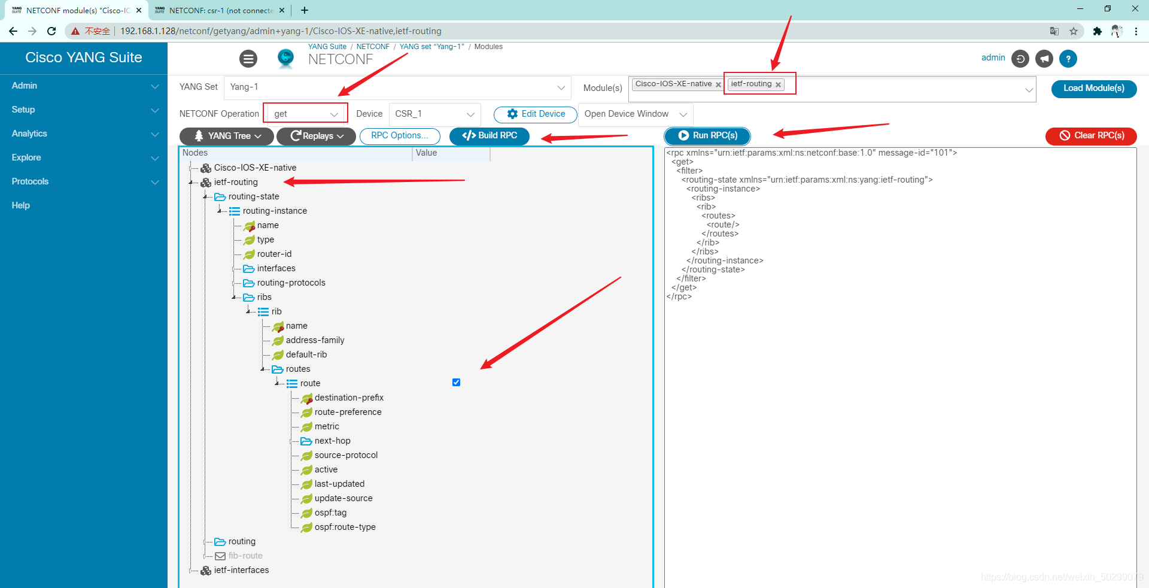Click the fib-route envelope icon
The image size is (1149, 588).
[220, 556]
